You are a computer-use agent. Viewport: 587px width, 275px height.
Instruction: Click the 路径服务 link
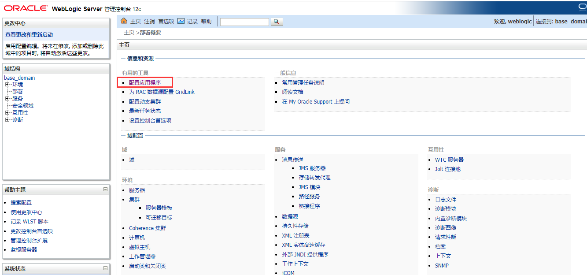[x=309, y=197]
